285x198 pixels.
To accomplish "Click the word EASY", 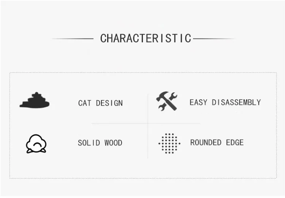I will point(198,102).
